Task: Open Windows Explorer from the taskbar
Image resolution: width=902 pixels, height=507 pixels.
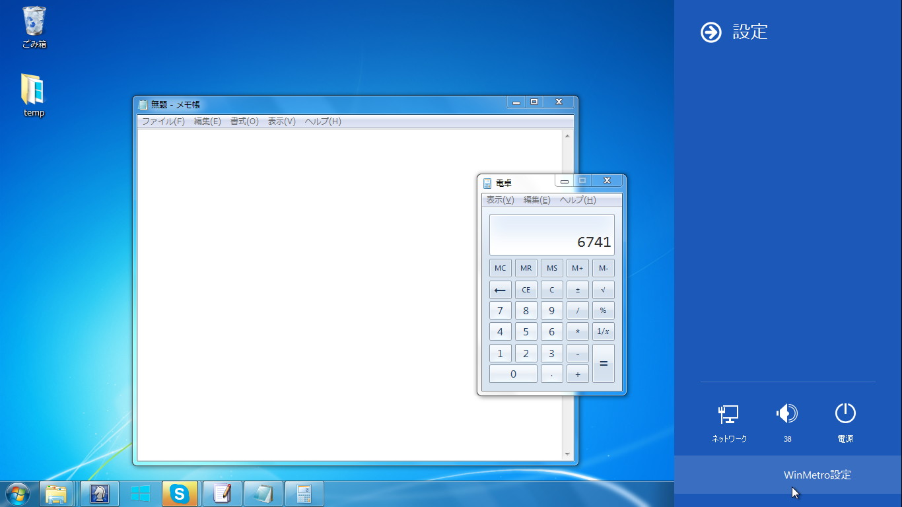Action: tap(56, 494)
